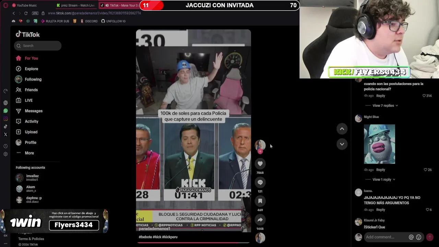Click the speed dial icon in Opera sidebar
The width and height of the screenshot is (439, 247).
coord(5,91)
